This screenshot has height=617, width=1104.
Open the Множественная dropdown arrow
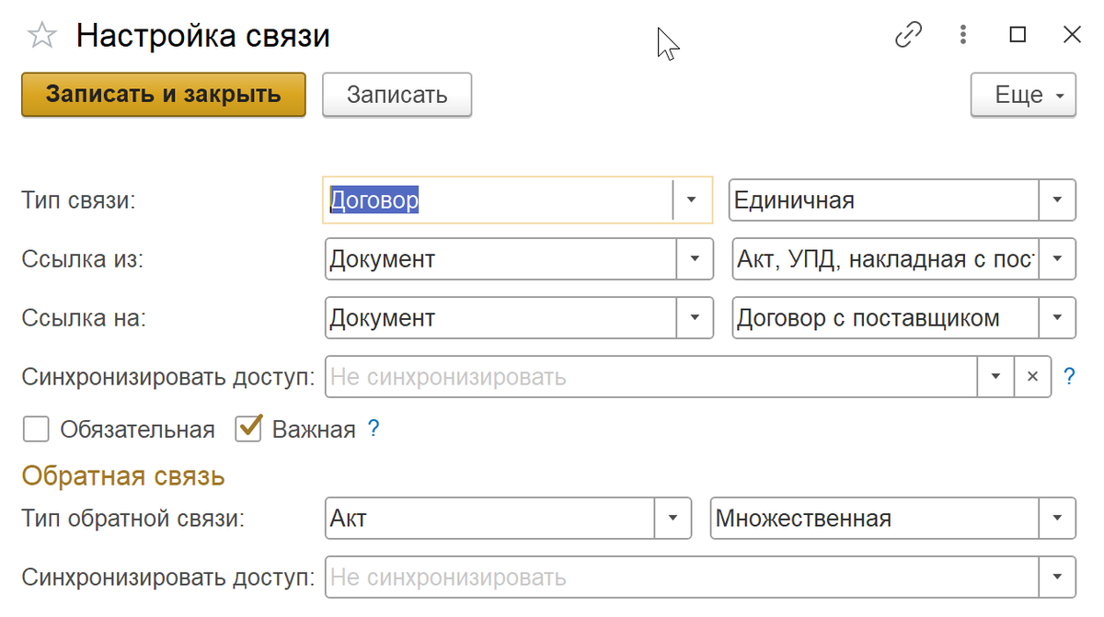click(x=1057, y=519)
